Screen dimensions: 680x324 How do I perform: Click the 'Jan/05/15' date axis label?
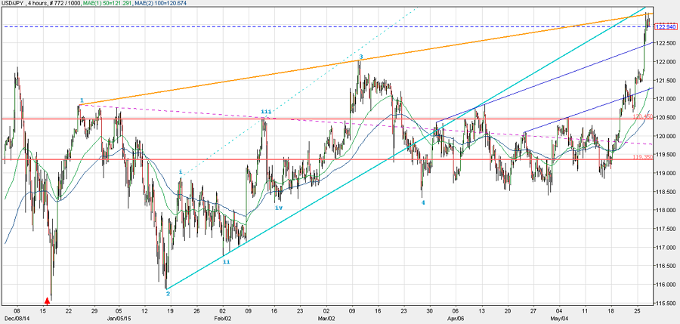[117, 320]
